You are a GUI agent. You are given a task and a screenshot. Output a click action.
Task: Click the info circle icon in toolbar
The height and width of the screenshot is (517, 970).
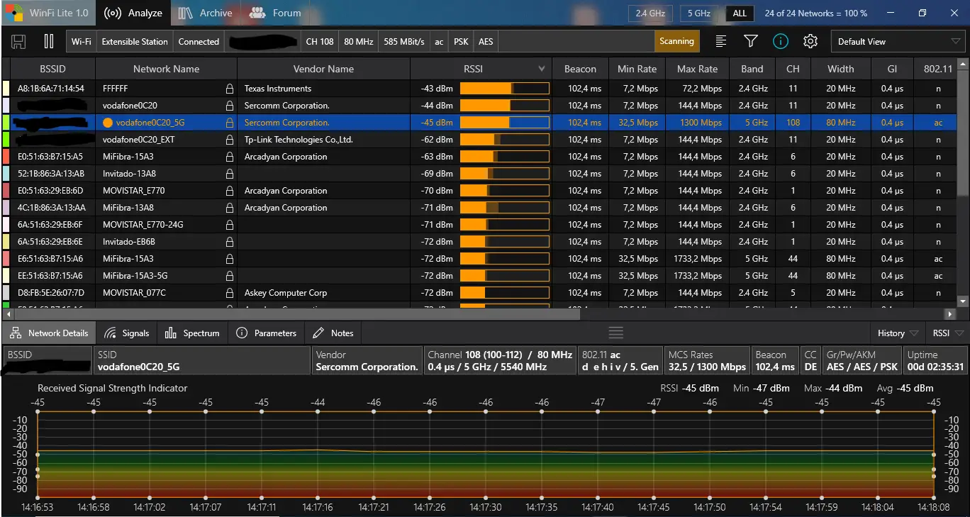pos(781,41)
